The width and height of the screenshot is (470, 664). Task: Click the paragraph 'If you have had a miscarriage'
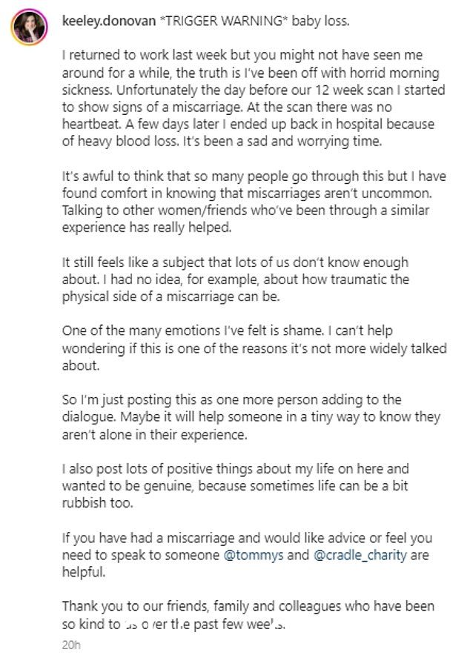(247, 555)
